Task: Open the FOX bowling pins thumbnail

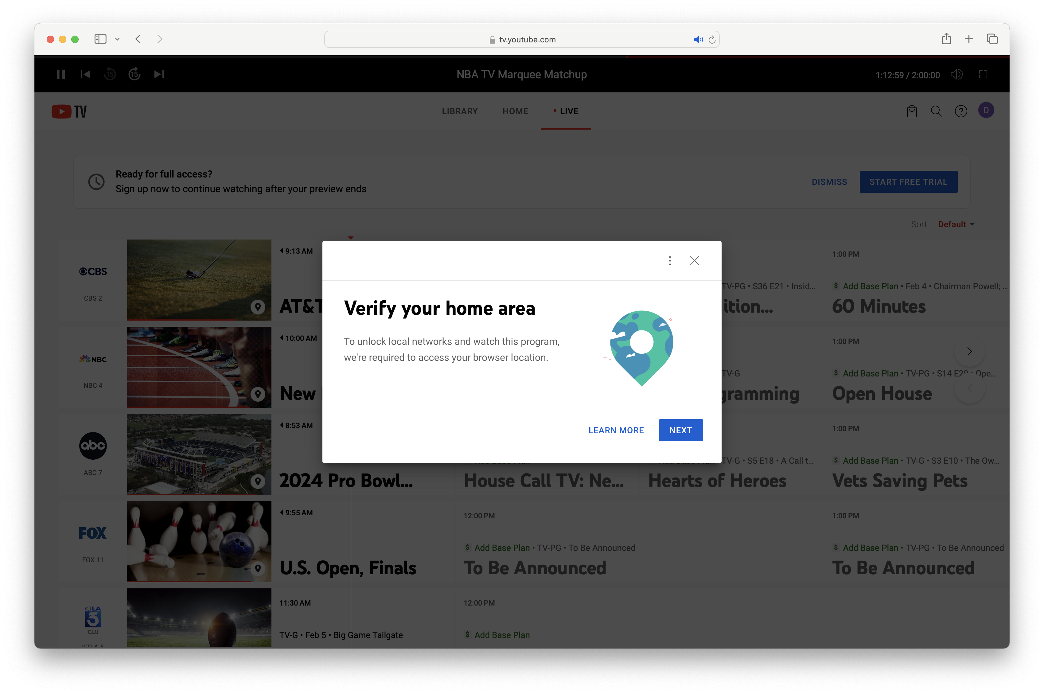Action: (x=199, y=541)
